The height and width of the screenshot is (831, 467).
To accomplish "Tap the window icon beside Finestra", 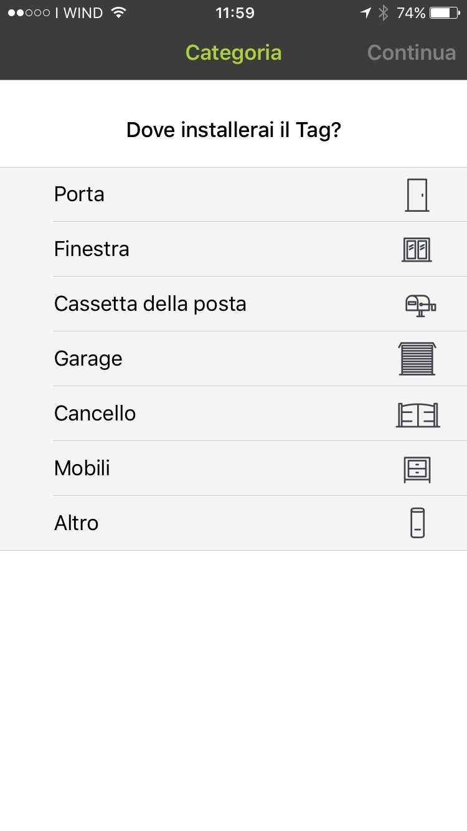I will click(417, 250).
